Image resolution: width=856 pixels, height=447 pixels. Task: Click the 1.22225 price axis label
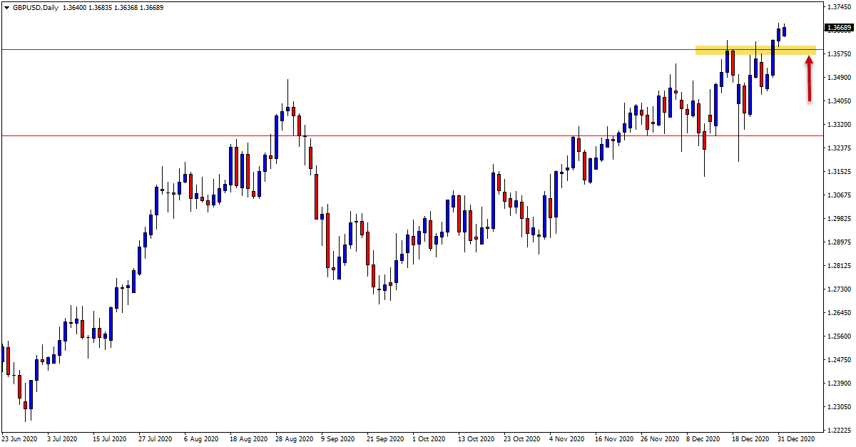click(839, 430)
